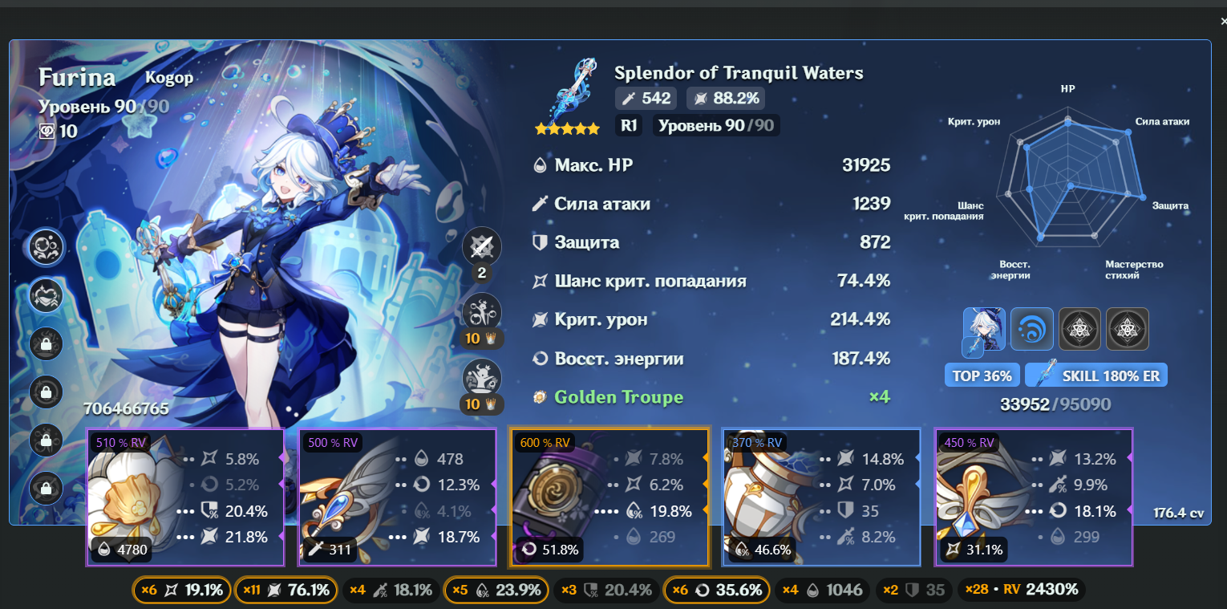The image size is (1227, 609).
Task: Toggle the ×6 energy recharge 35.6% filter
Action: [x=717, y=590]
